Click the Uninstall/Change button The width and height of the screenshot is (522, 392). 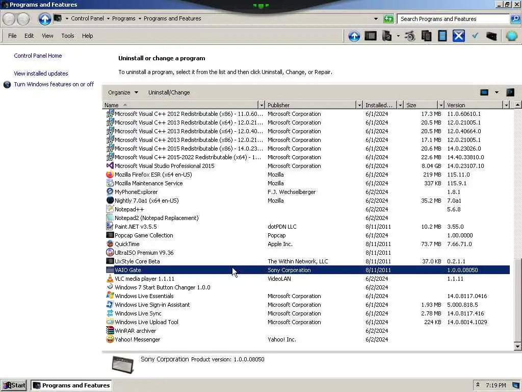(x=169, y=92)
